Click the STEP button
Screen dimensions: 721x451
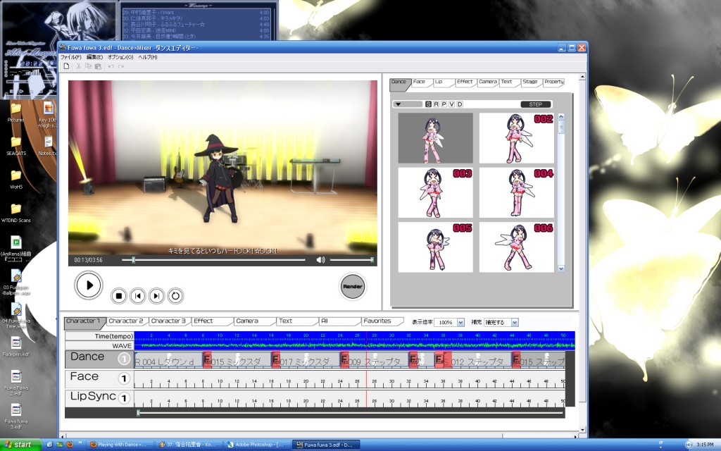[x=535, y=104]
